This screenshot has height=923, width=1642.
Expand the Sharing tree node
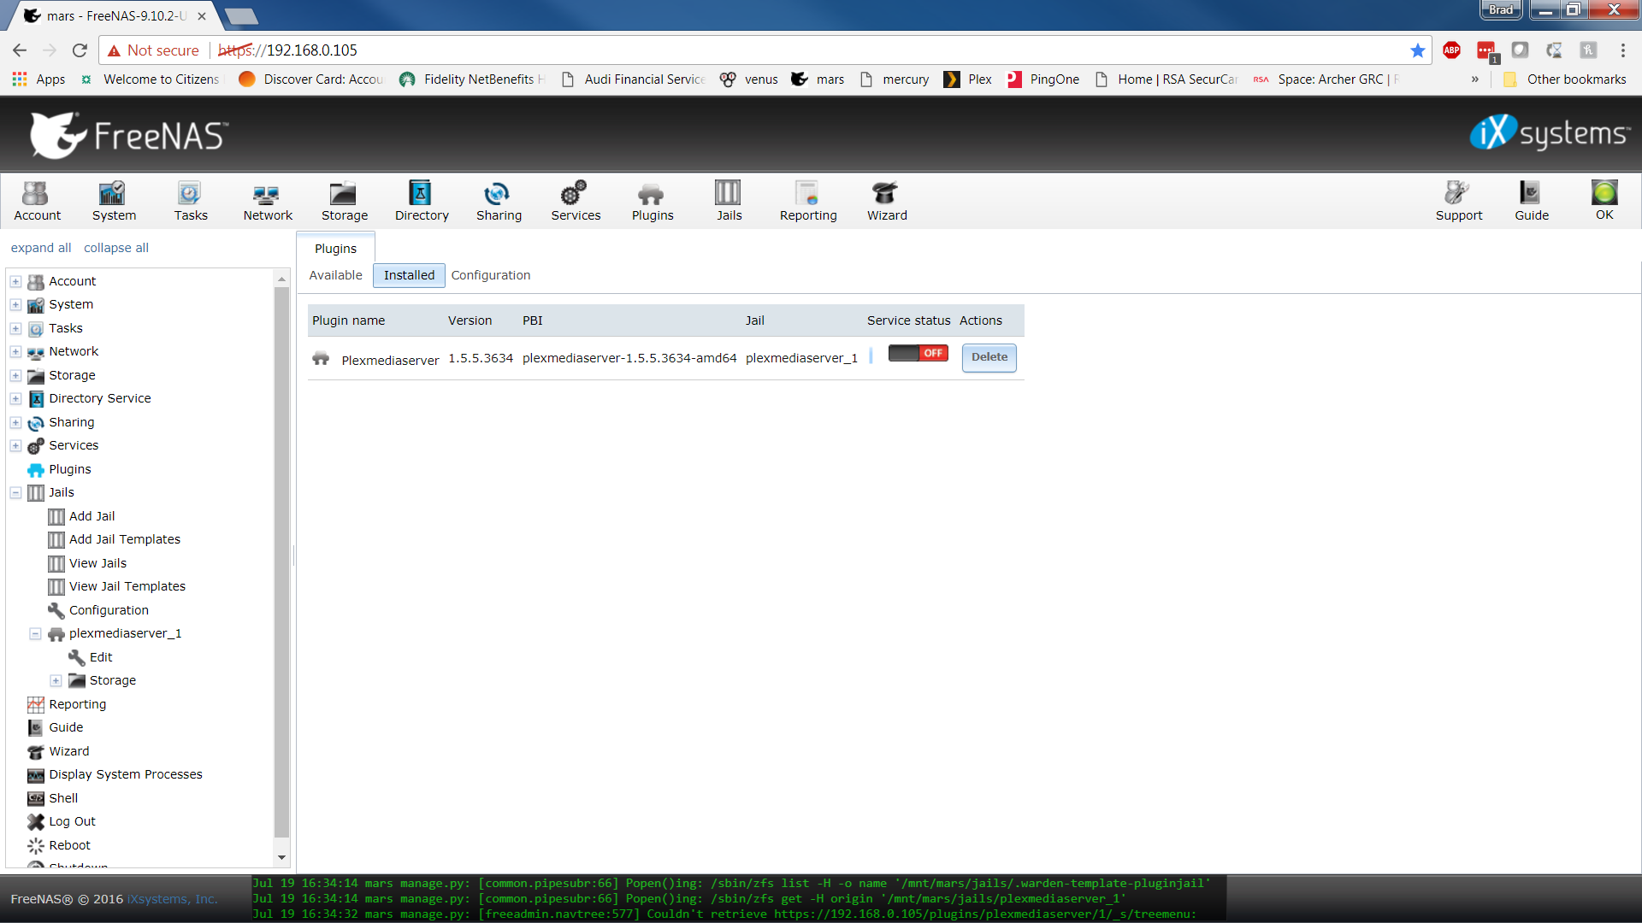(x=15, y=422)
